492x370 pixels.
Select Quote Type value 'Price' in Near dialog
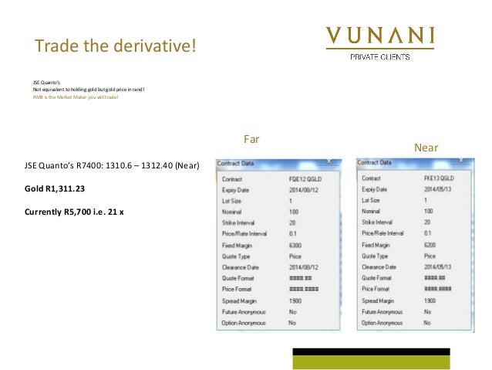(430, 256)
